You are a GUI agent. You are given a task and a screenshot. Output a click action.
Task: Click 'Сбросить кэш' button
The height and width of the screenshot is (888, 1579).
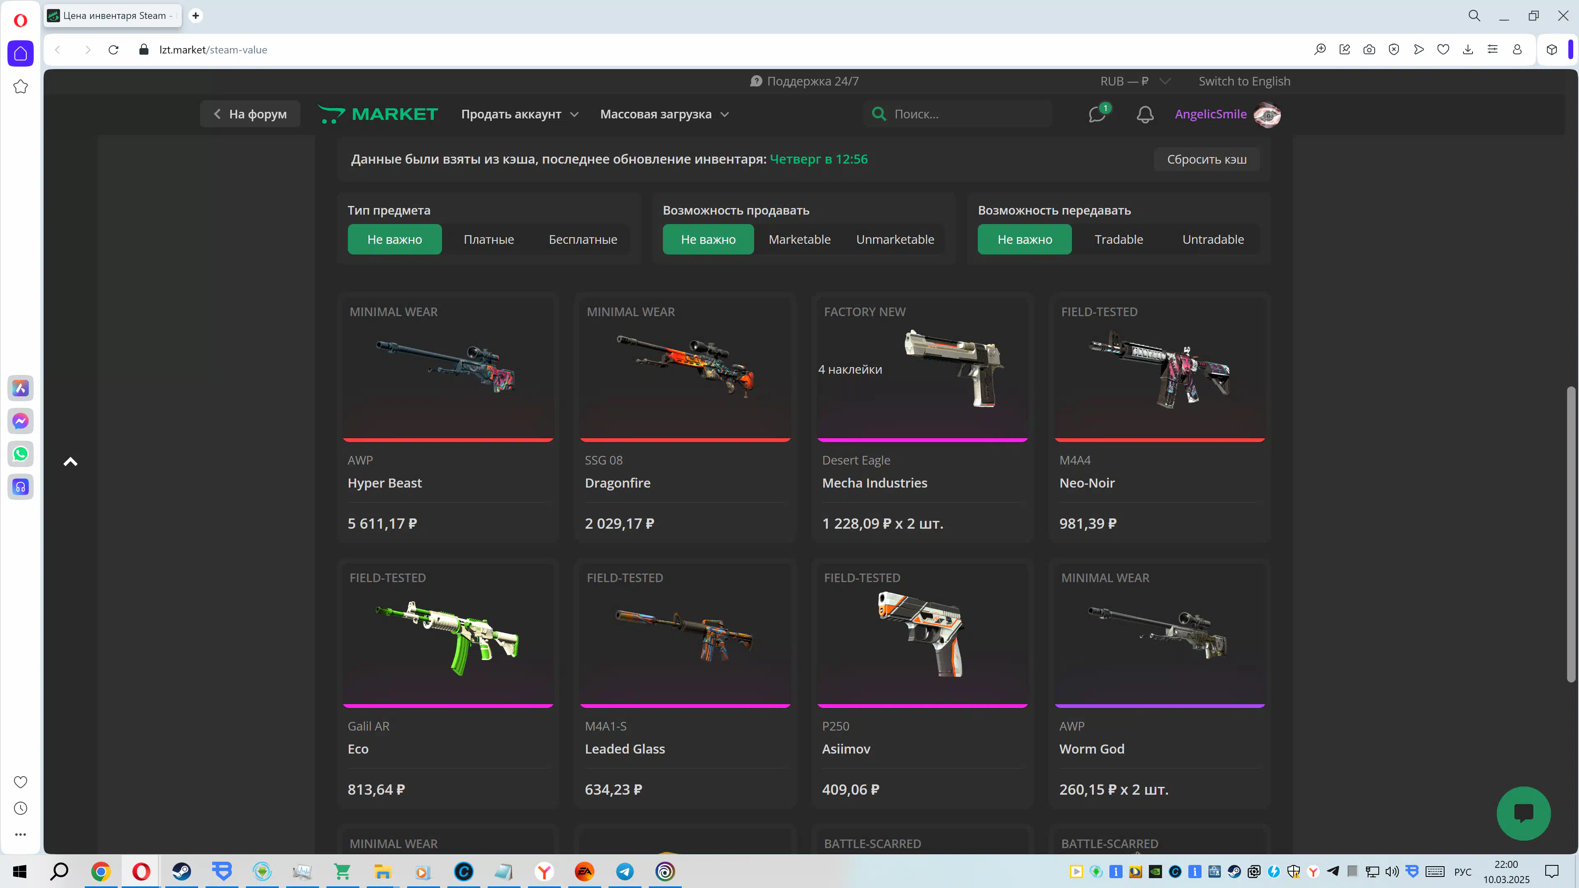pyautogui.click(x=1206, y=160)
